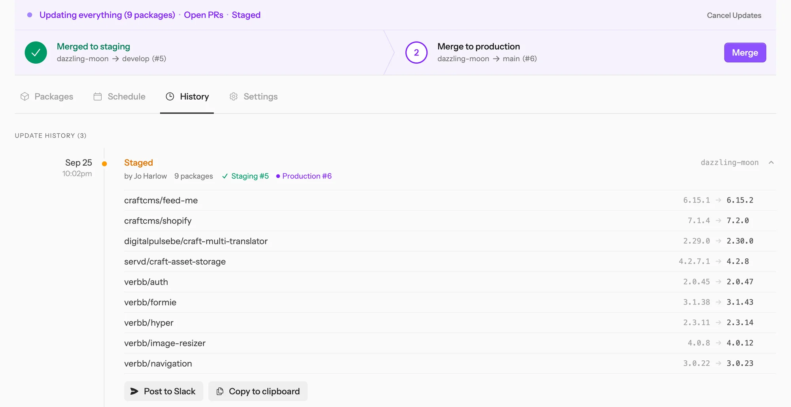The width and height of the screenshot is (791, 407).
Task: Click the Schedule calendar icon
Action: (x=98, y=97)
